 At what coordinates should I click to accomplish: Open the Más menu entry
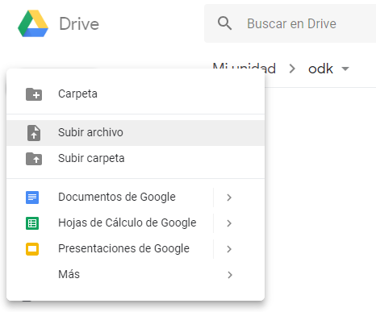point(136,275)
